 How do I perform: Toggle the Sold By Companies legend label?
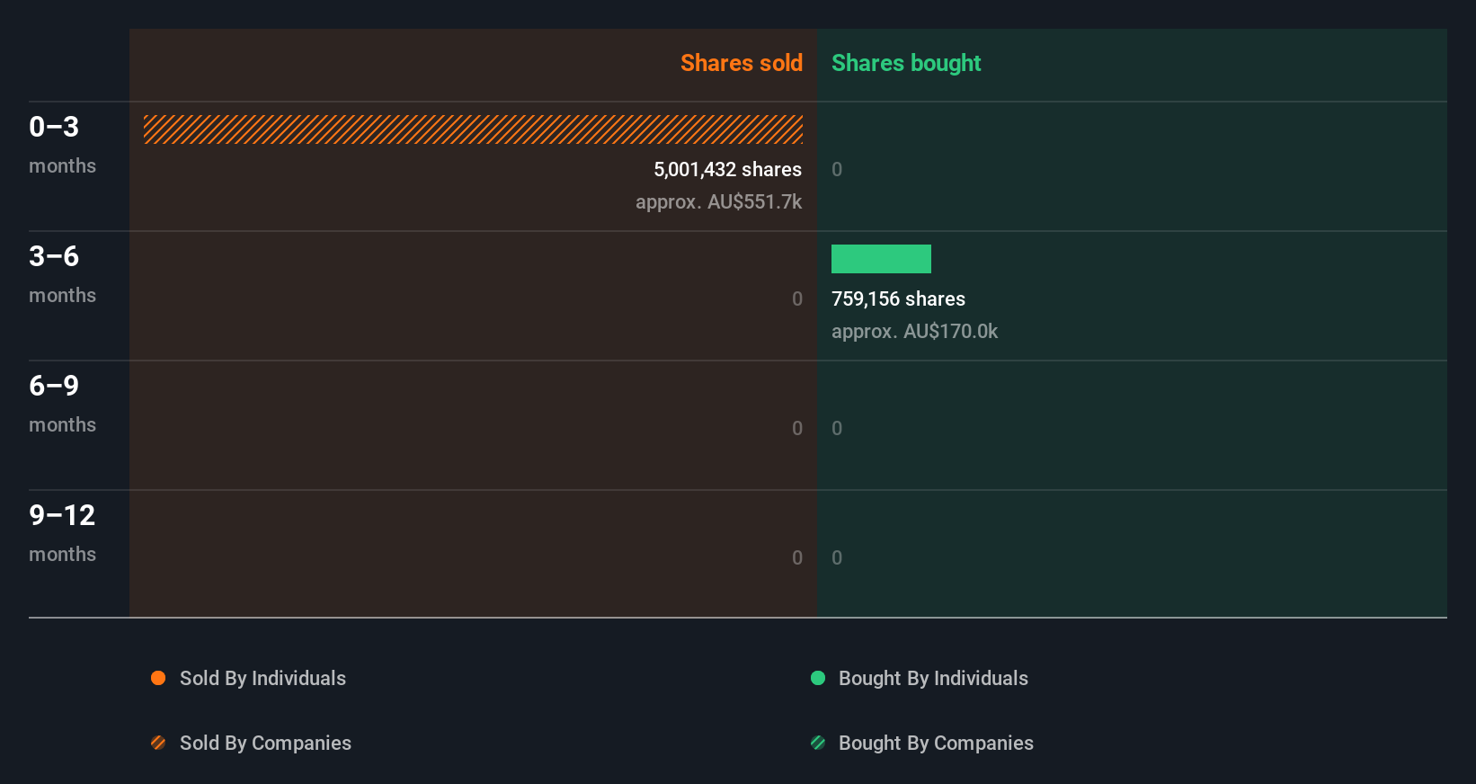tap(265, 743)
